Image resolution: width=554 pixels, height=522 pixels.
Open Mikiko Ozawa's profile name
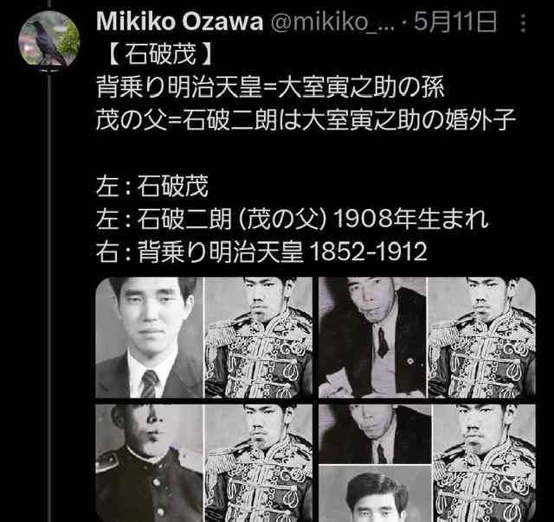[179, 22]
